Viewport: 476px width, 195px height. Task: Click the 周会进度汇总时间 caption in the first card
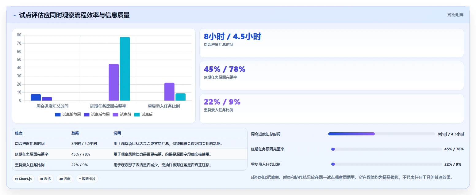218,45
